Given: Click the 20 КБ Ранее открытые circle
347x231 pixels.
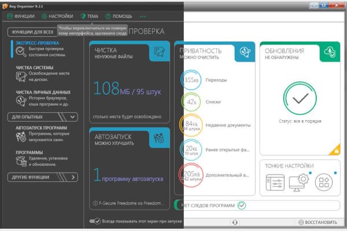Looking at the screenshot, I should point(191,150).
